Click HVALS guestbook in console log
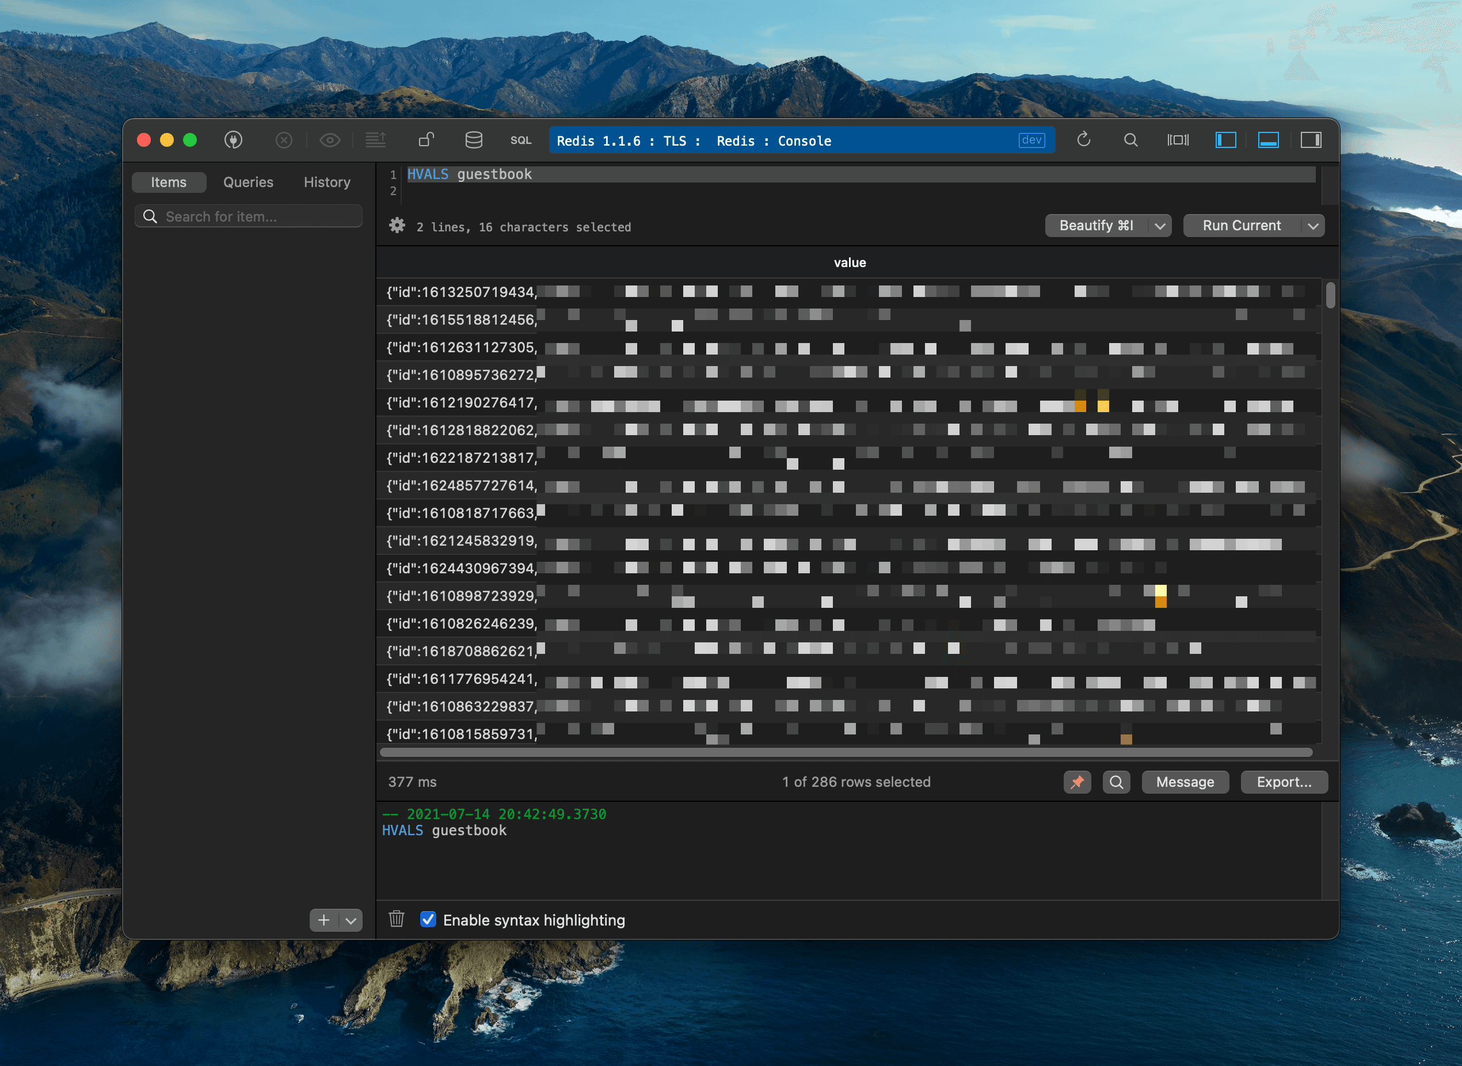 click(x=444, y=831)
